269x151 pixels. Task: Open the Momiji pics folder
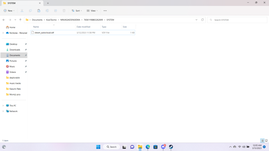(x=15, y=94)
